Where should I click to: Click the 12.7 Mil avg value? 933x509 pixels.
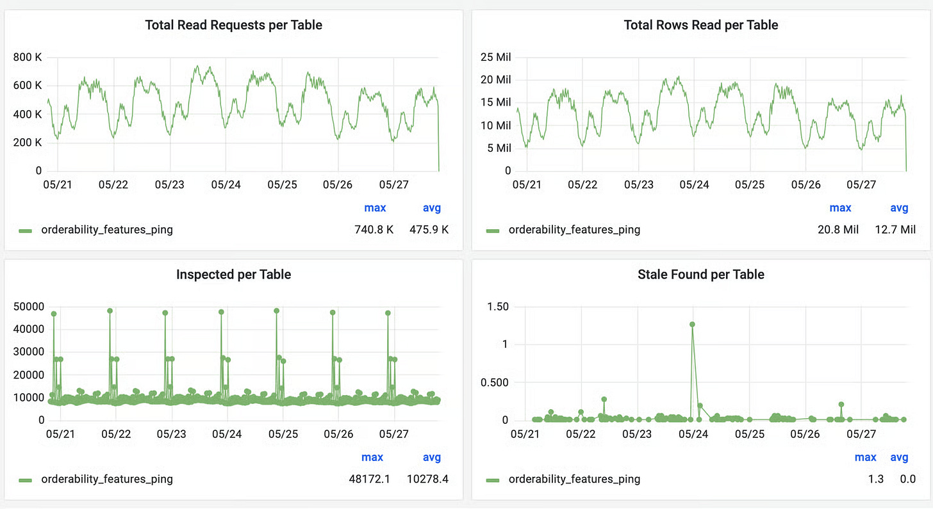895,230
